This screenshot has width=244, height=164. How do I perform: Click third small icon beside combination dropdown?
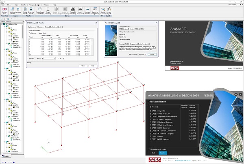[x=63, y=59]
